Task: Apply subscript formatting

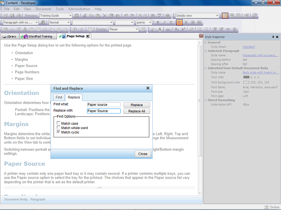Action: coord(177,29)
